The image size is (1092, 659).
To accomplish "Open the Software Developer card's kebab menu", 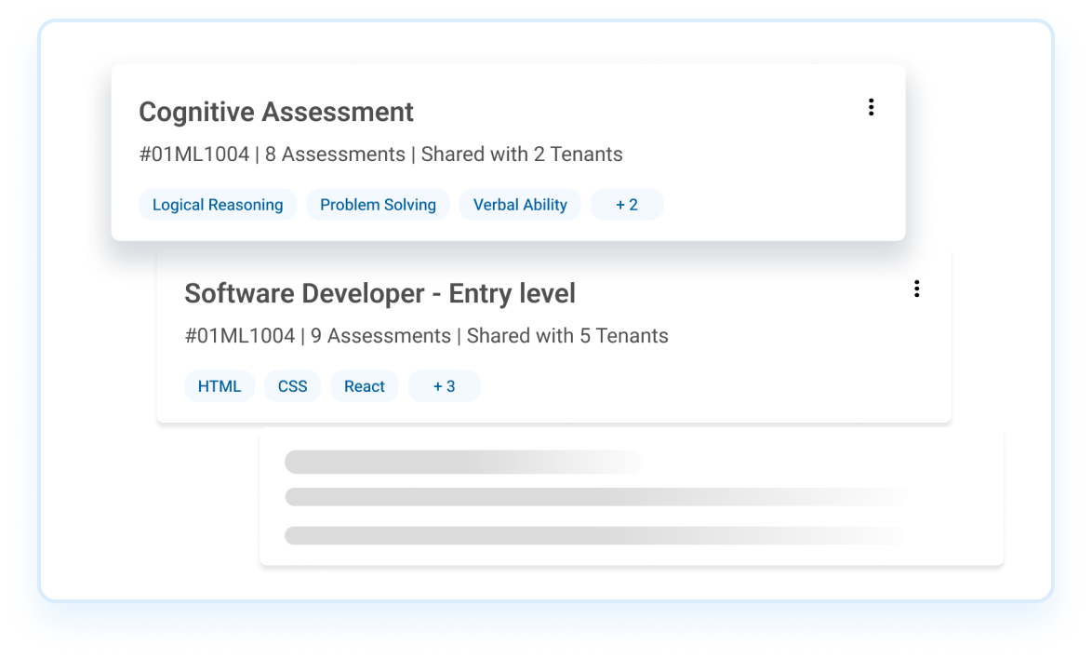I will [916, 289].
